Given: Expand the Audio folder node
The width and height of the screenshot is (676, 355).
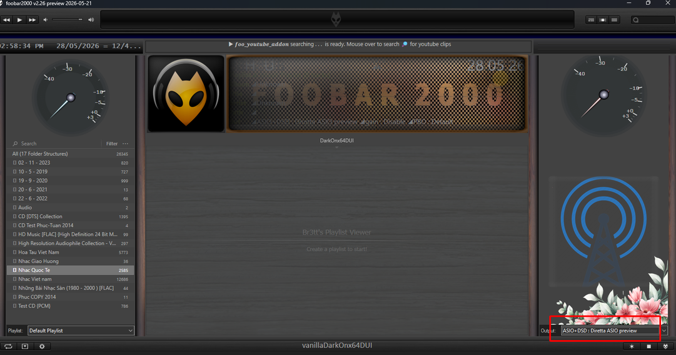Looking at the screenshot, I should (14, 207).
